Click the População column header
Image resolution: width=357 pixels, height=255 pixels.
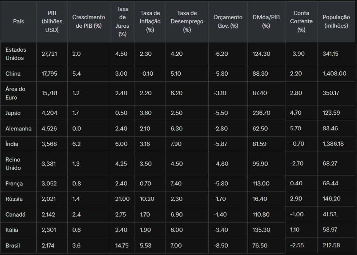click(x=336, y=21)
